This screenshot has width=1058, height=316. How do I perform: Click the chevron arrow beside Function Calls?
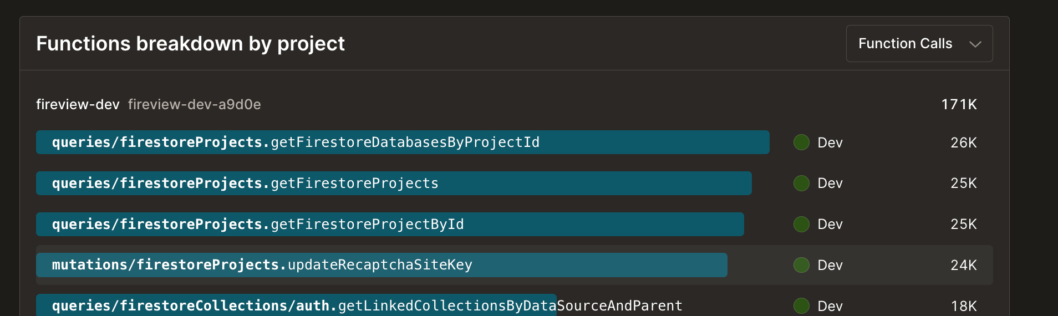point(975,44)
